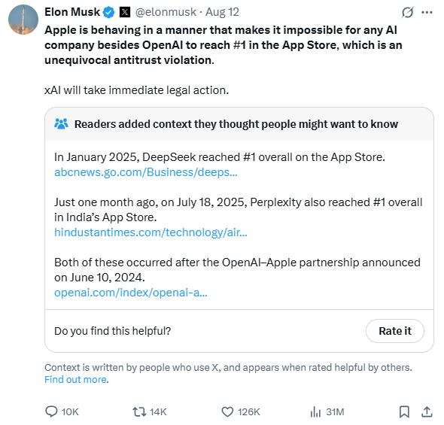Screen dimensions: 444x425
Task: Share the post via upload arrow icon
Action: click(x=427, y=411)
